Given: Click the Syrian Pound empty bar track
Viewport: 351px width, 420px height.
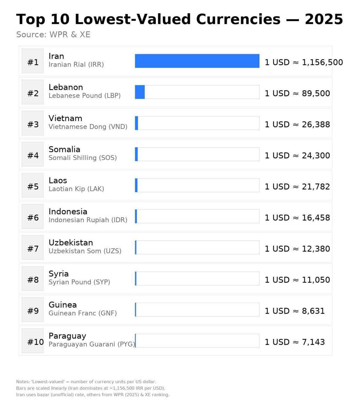Looking at the screenshot, I should (197, 279).
